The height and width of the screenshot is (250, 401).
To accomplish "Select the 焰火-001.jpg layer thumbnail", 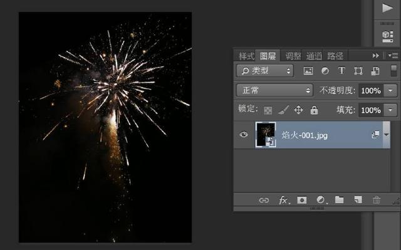I will (266, 135).
